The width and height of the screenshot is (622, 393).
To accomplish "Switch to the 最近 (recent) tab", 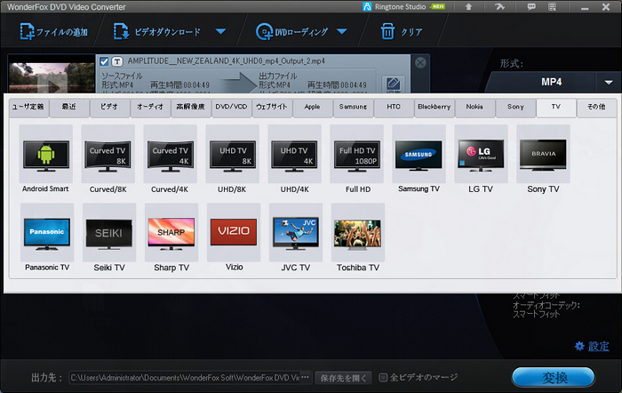I will coord(69,108).
